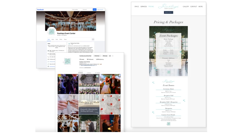Select the Instagram Posts tab

coord(81,73)
